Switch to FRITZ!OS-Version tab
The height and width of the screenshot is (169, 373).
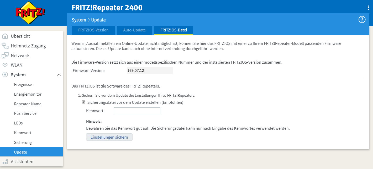click(93, 30)
